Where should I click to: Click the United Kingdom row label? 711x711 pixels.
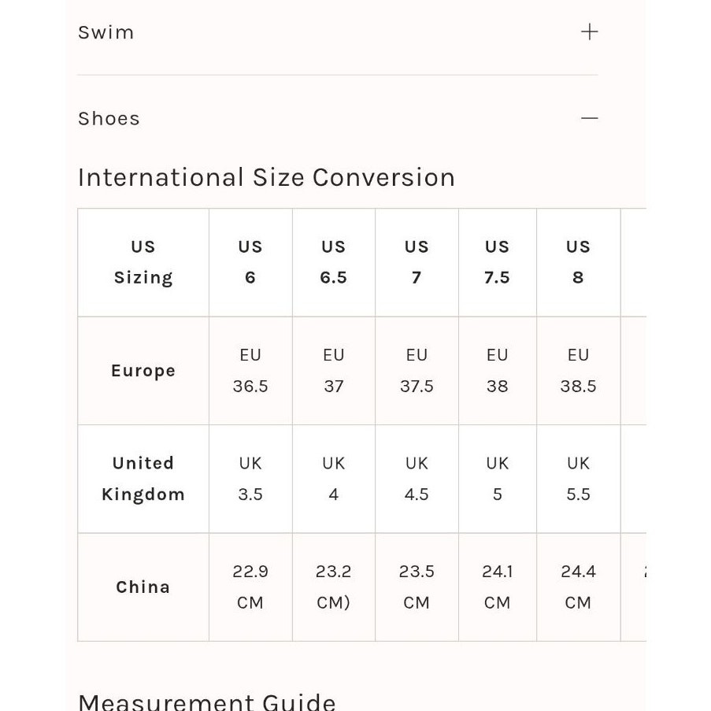(143, 479)
